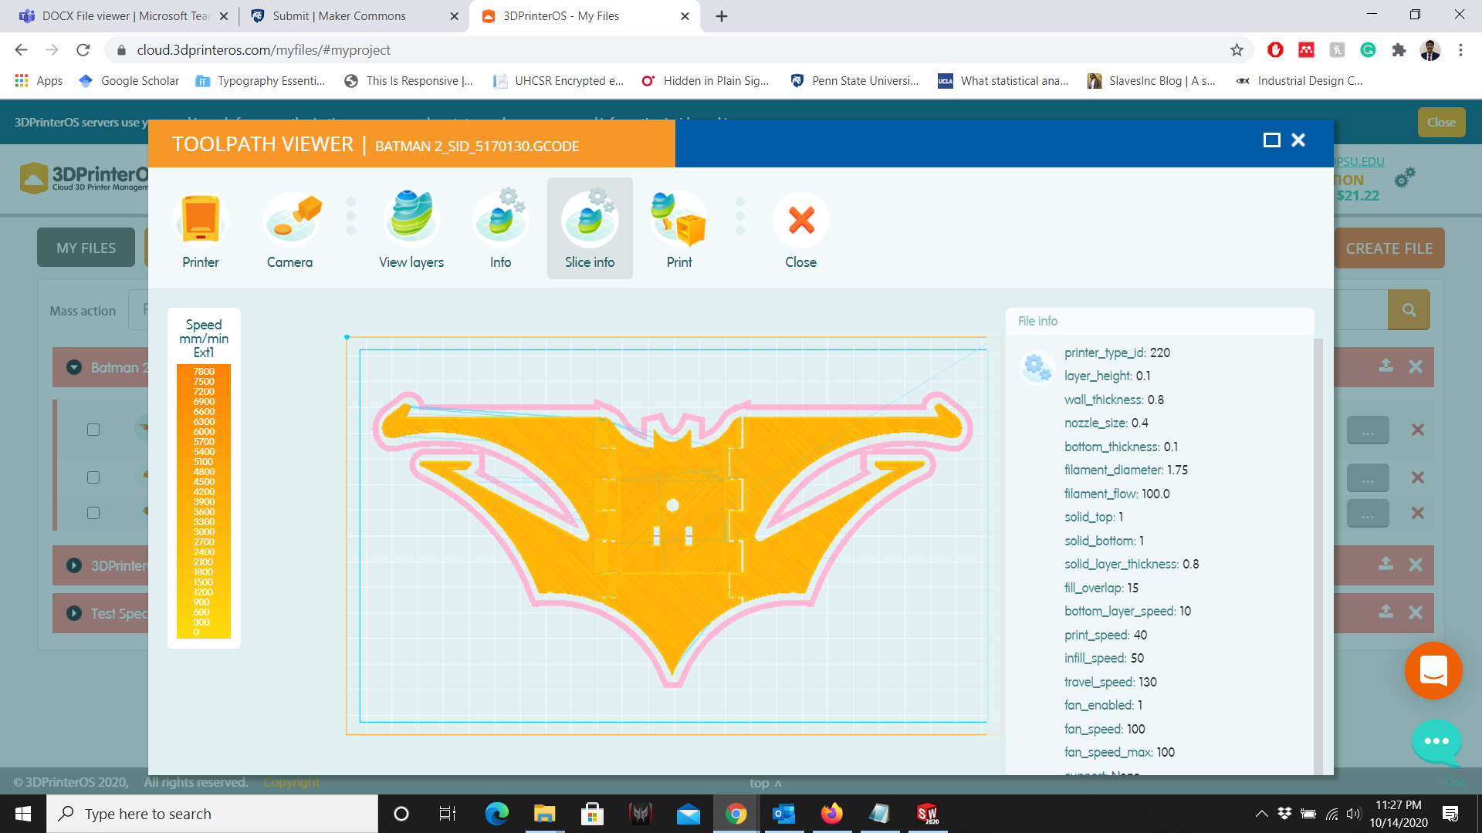1482x833 pixels.
Task: Select the Camera view tool
Action: pos(290,229)
